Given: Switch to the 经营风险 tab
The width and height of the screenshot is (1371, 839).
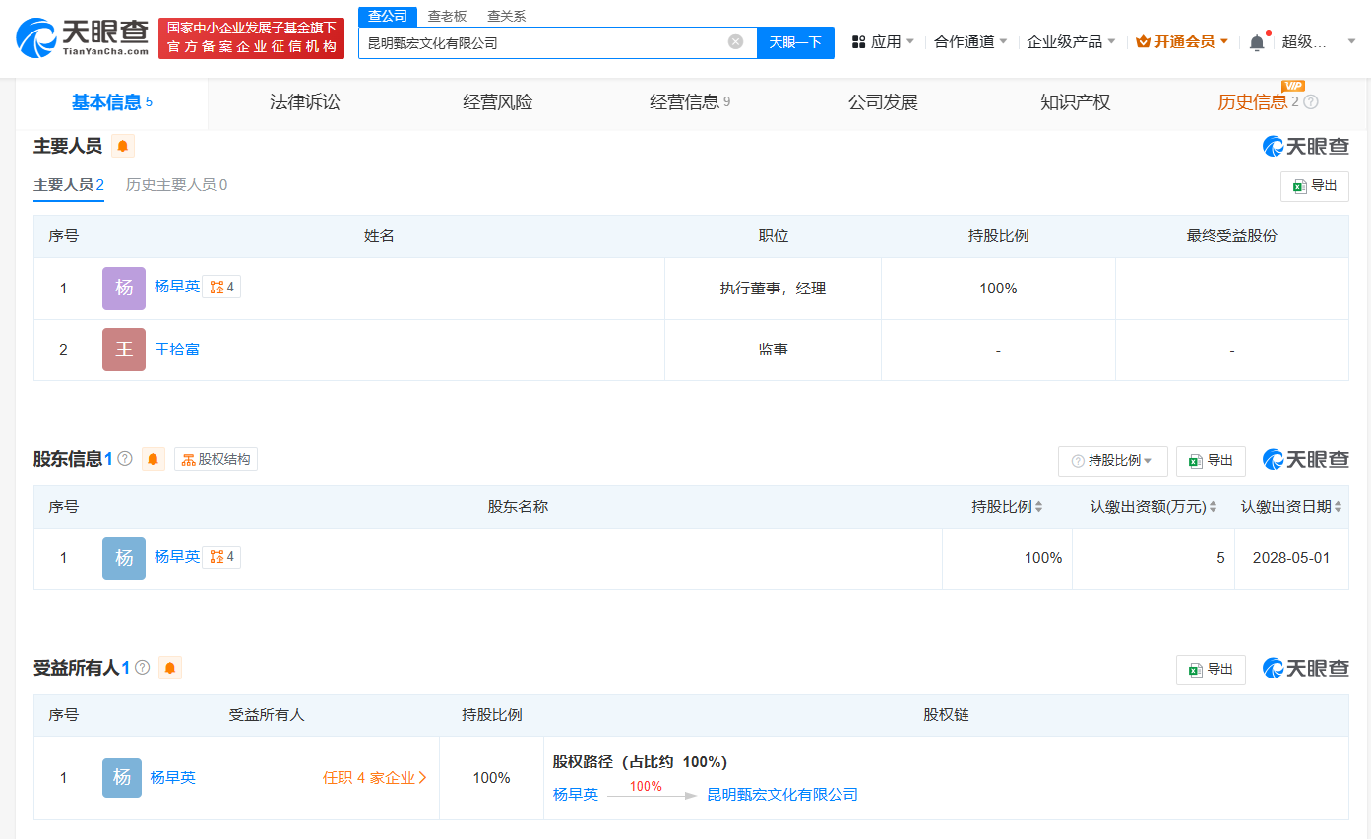Looking at the screenshot, I should (498, 102).
